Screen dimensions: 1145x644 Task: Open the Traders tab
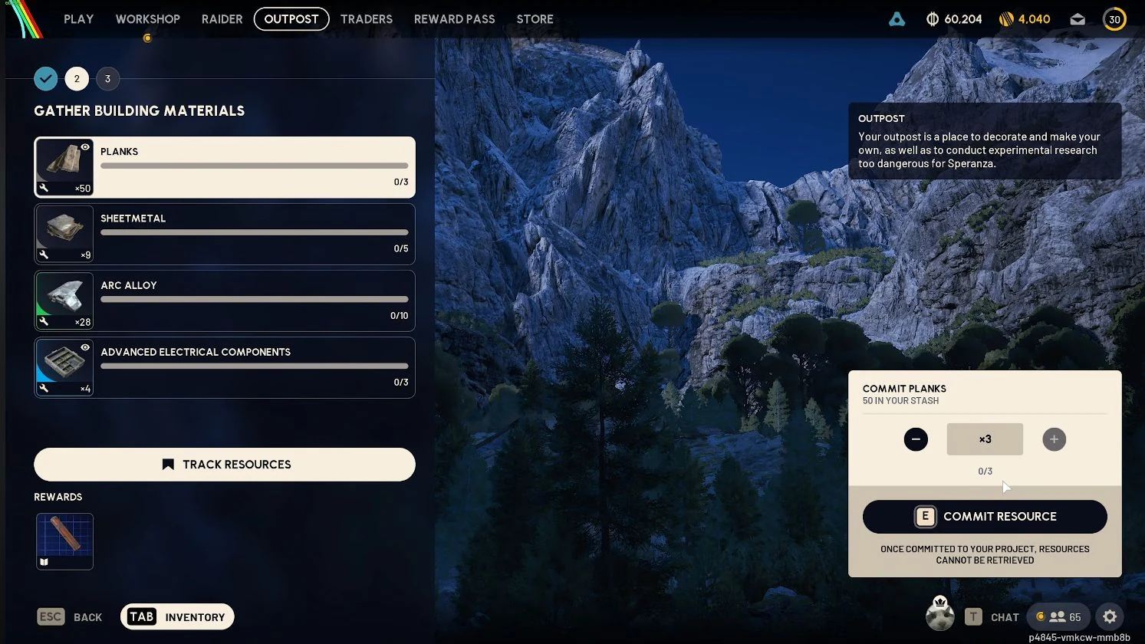click(x=367, y=19)
